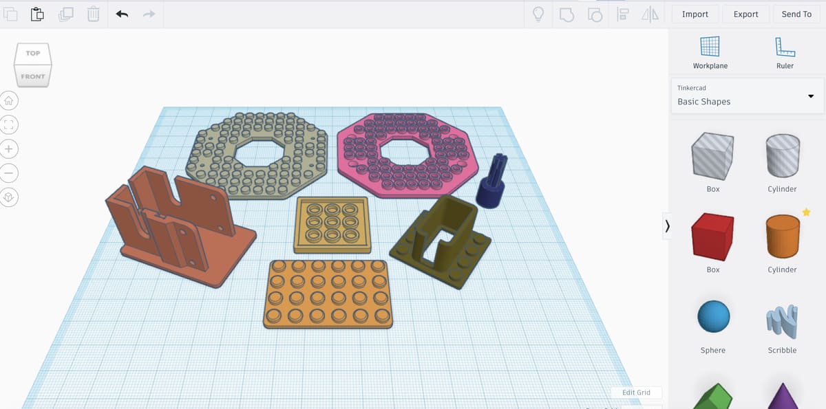Select the orange 6x4 brick plate

tap(327, 294)
